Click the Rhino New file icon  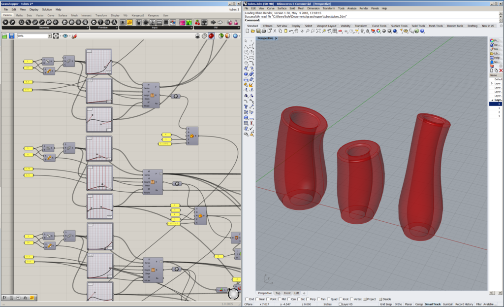click(247, 31)
